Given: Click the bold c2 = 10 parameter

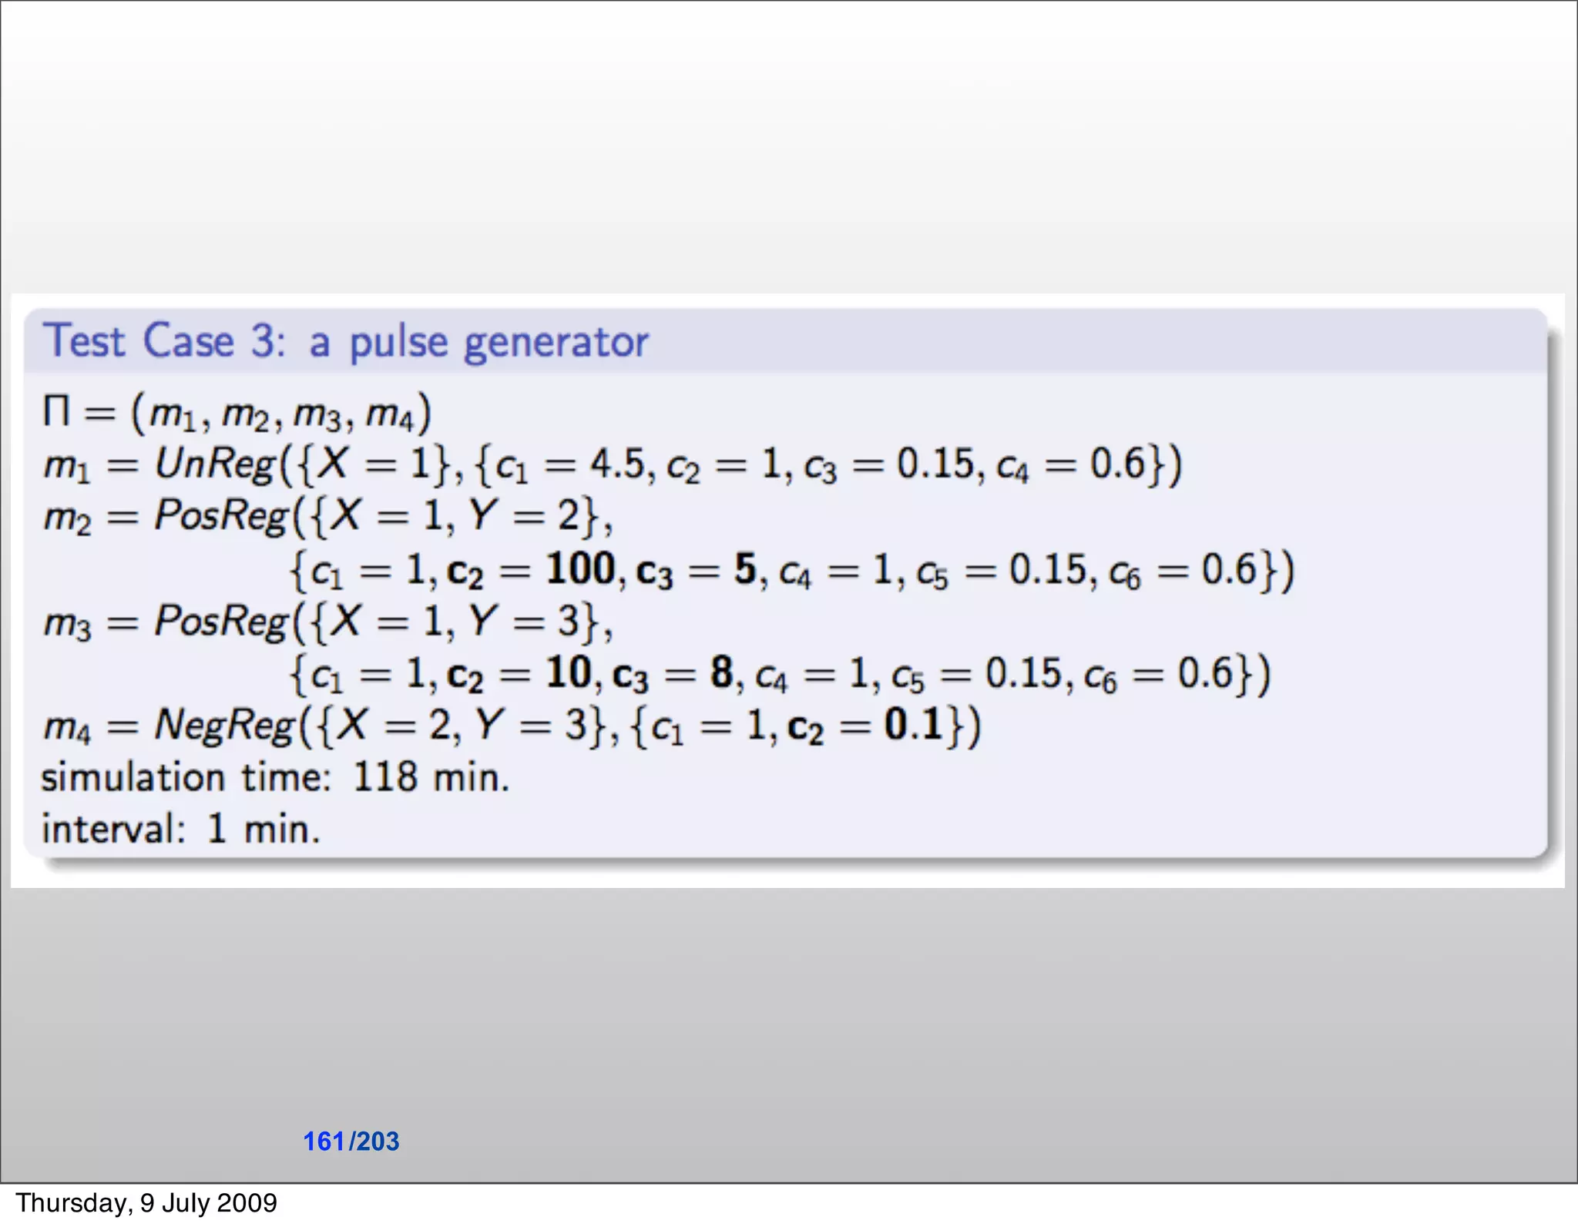Looking at the screenshot, I should click(519, 674).
